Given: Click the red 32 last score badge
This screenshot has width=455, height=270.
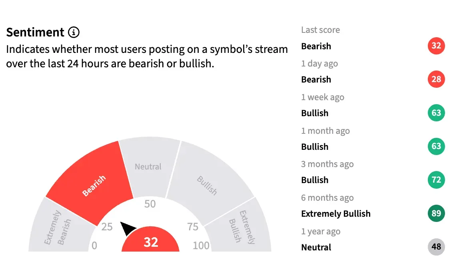Looking at the screenshot, I should 436,46.
